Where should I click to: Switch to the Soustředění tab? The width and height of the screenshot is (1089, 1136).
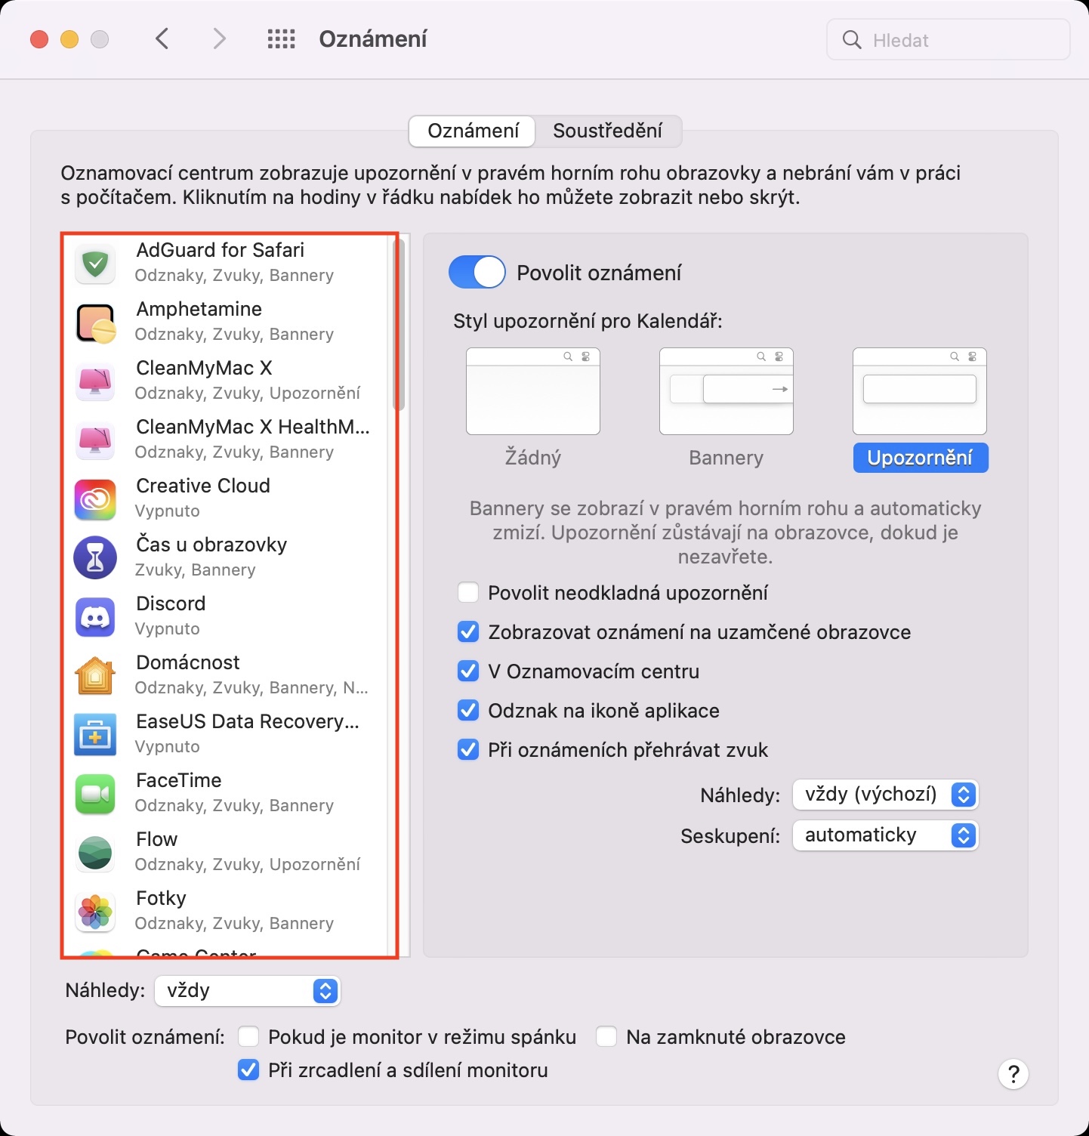(x=608, y=131)
